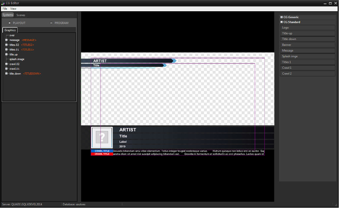The width and height of the screenshot is (339, 208).
Task: Click the album art placeholder thumbnail
Action: click(102, 138)
